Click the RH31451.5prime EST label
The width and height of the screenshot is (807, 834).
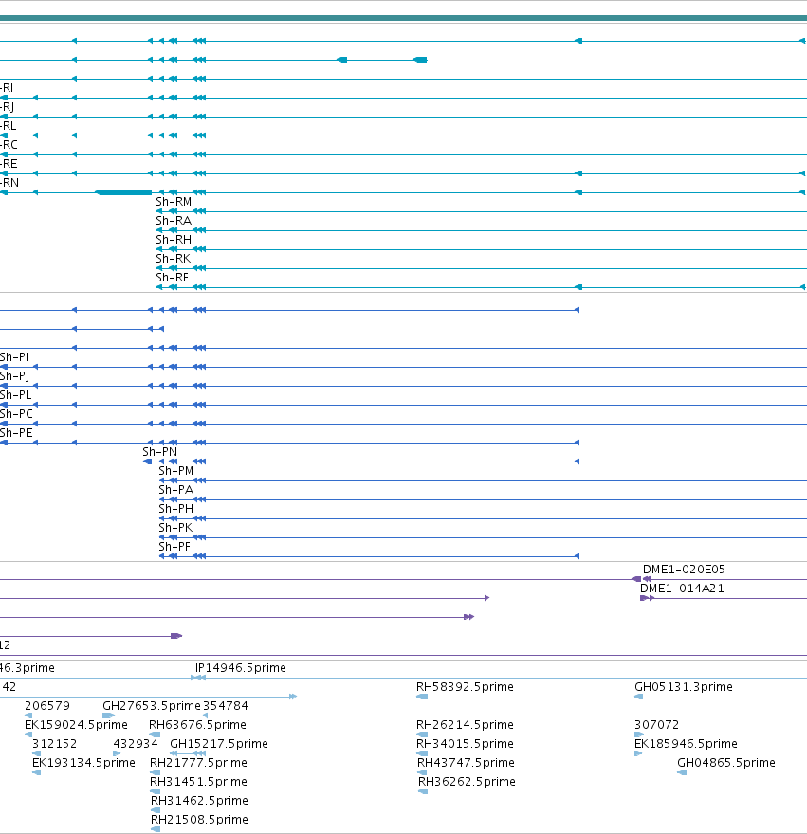click(198, 782)
